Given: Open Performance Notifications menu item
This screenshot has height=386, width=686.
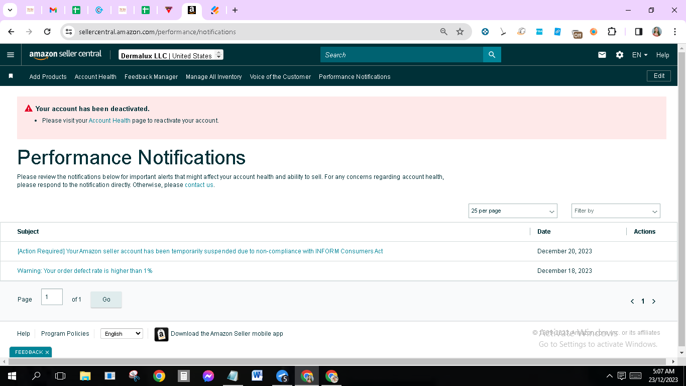Looking at the screenshot, I should [355, 77].
